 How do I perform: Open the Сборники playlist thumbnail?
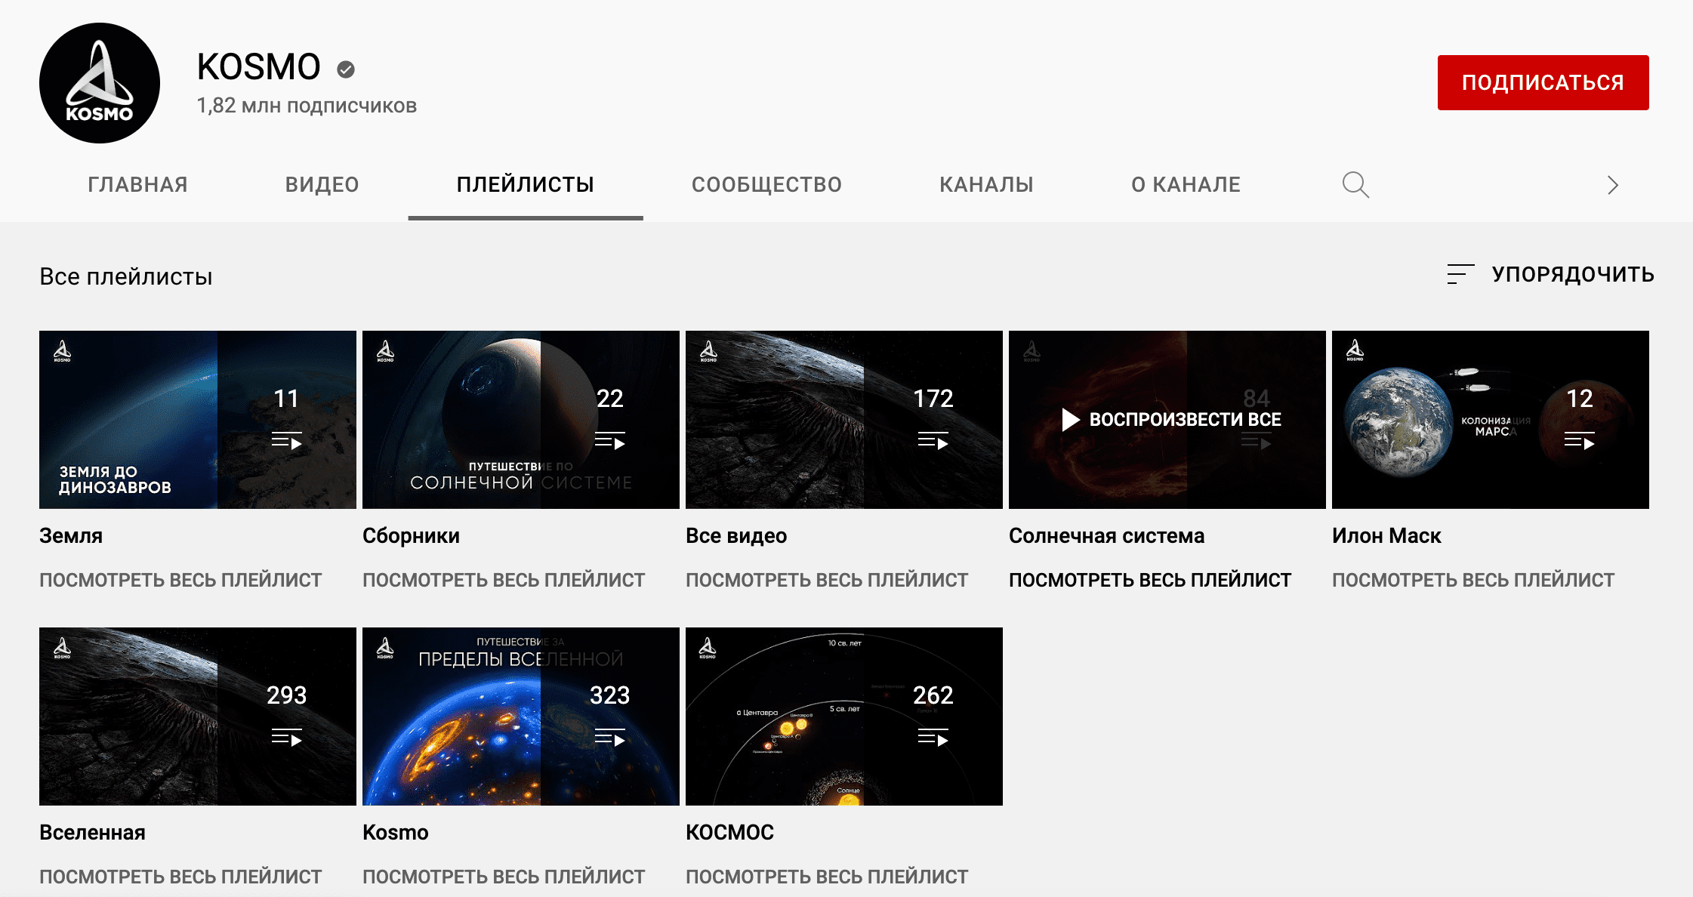point(521,420)
